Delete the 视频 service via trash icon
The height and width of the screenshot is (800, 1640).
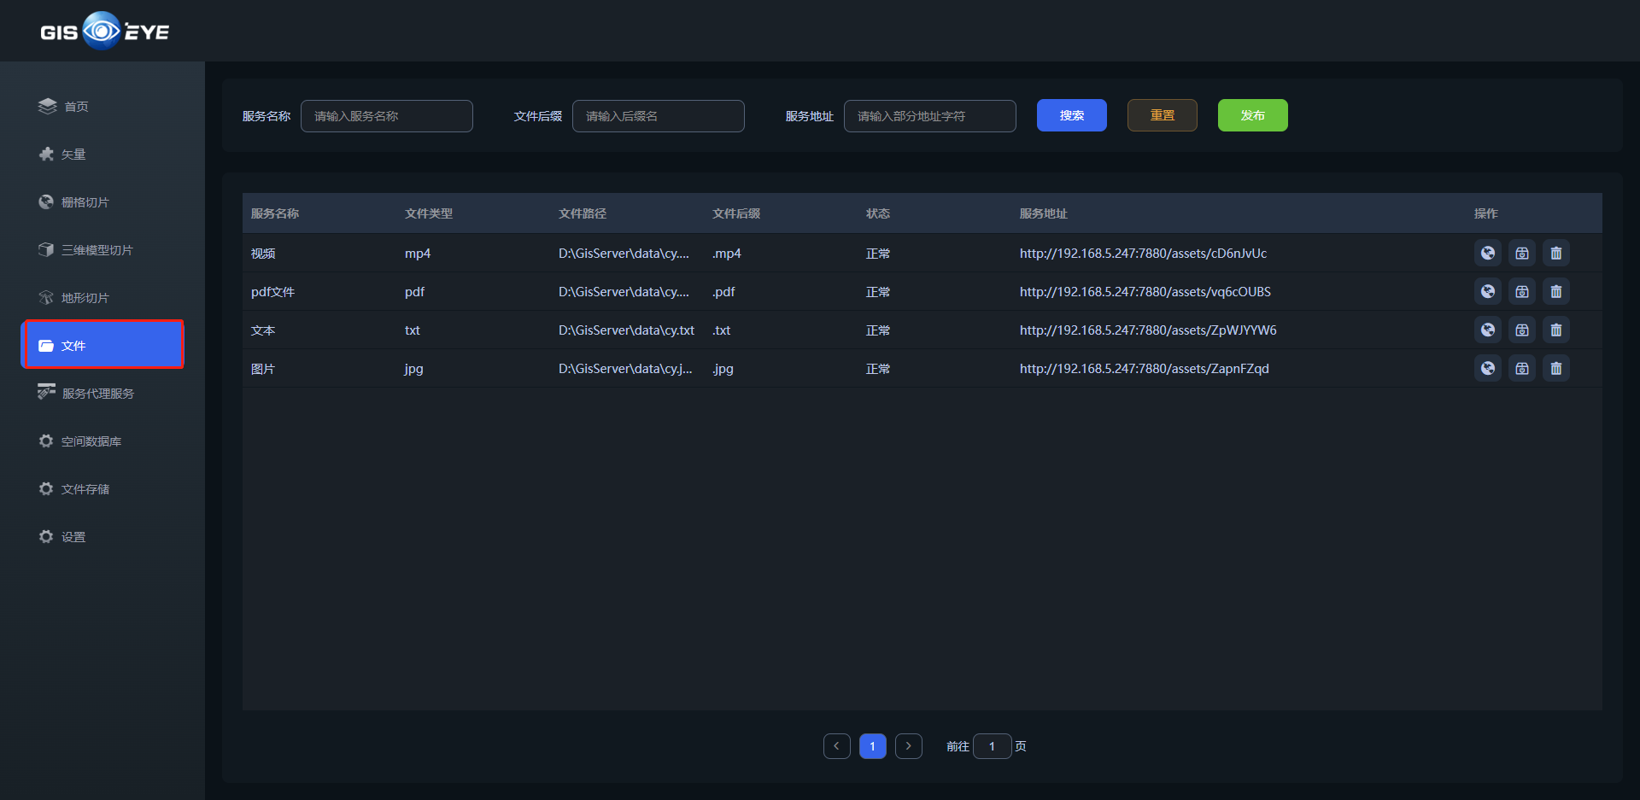(x=1556, y=253)
